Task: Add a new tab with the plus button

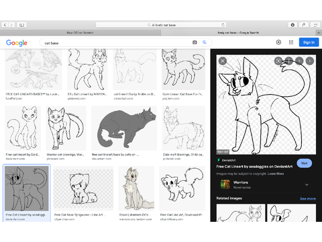Action: 319,33
